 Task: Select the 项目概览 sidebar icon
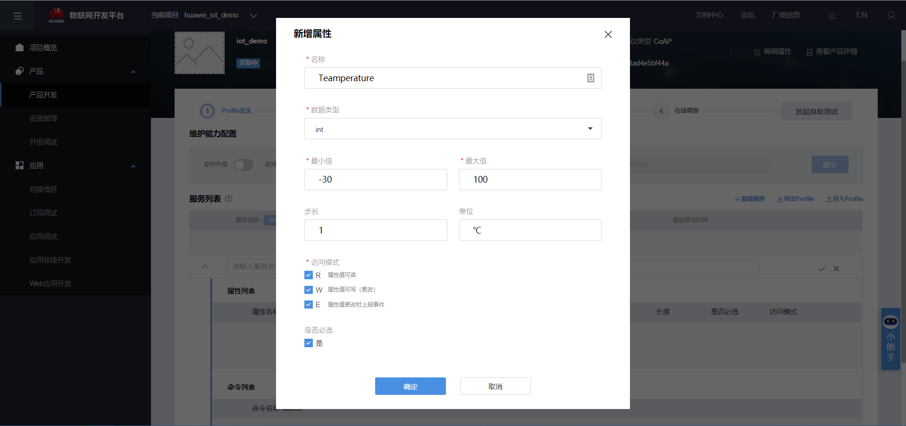[19, 47]
